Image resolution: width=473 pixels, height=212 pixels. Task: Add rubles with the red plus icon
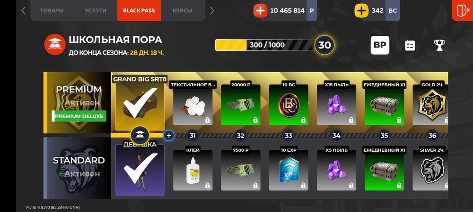260,10
